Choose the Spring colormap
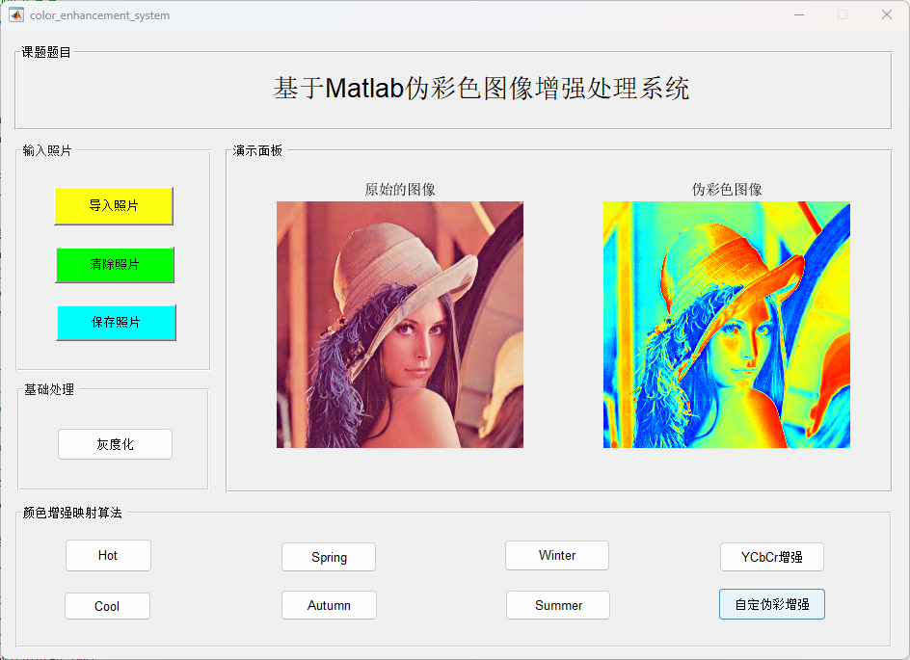910x660 pixels. coord(329,557)
